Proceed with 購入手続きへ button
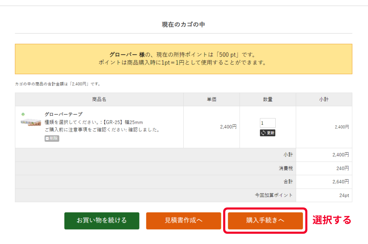This screenshot has height=244, width=368. pyautogui.click(x=265, y=221)
